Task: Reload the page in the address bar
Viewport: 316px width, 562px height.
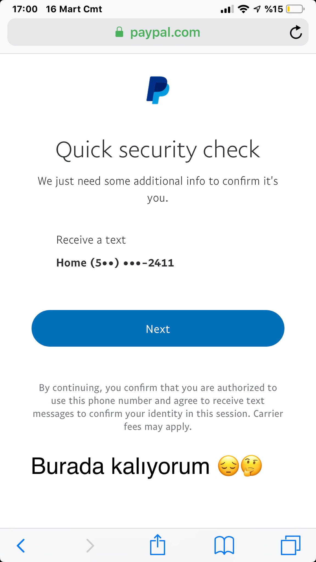Action: click(296, 32)
